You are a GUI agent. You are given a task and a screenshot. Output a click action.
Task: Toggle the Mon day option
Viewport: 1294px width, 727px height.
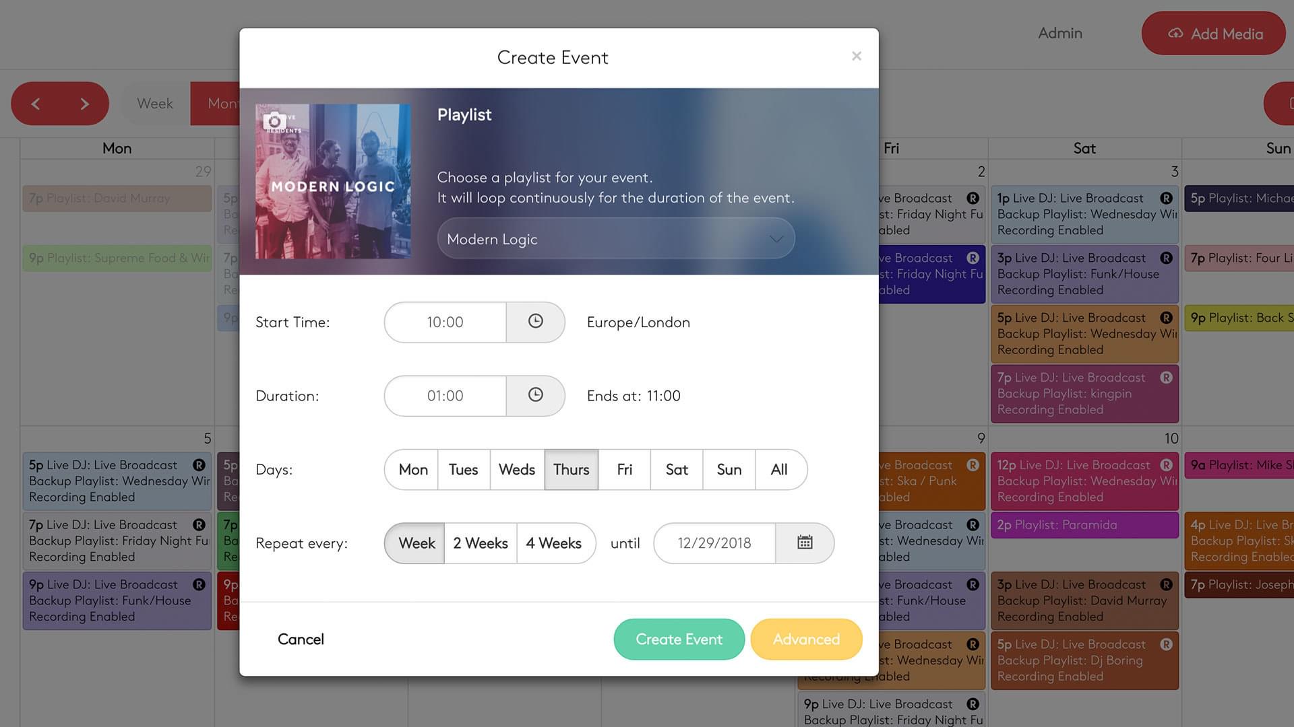[412, 469]
